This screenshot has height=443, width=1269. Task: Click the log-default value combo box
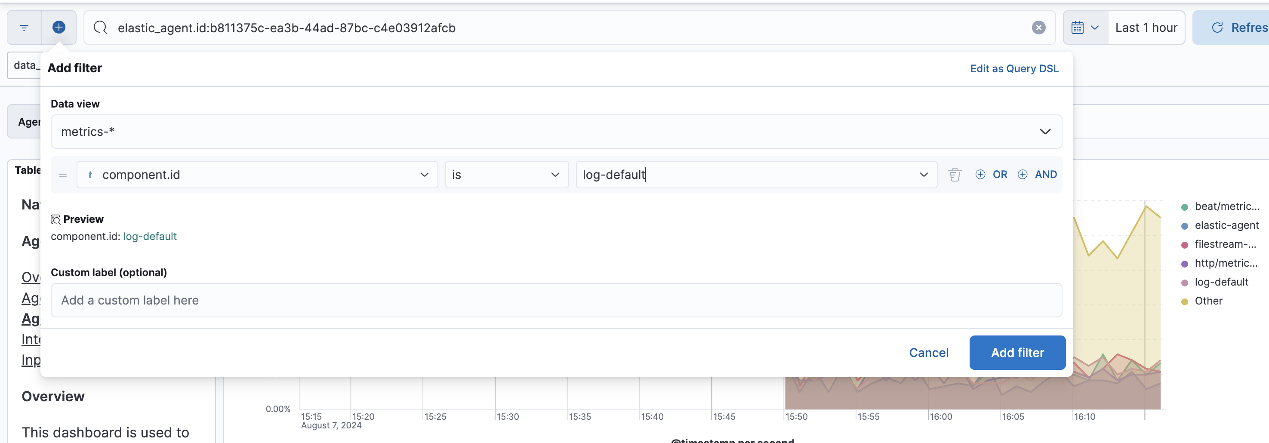pyautogui.click(x=756, y=175)
